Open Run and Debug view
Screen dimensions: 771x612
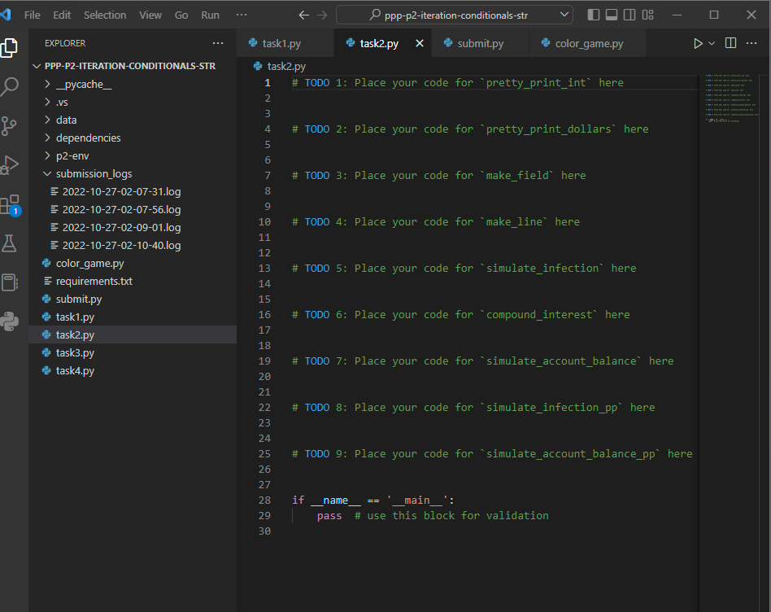pyautogui.click(x=10, y=165)
